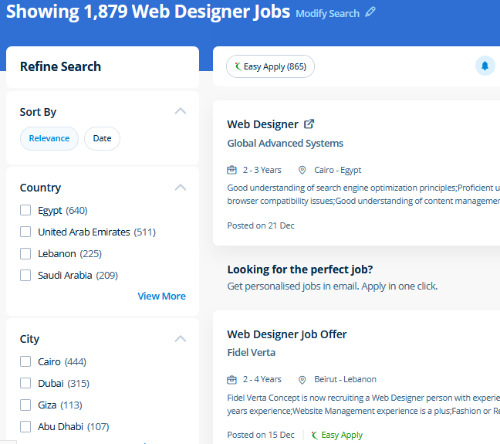The image size is (500, 444).
Task: Open external link icon next to Web Designer
Action: click(x=309, y=124)
